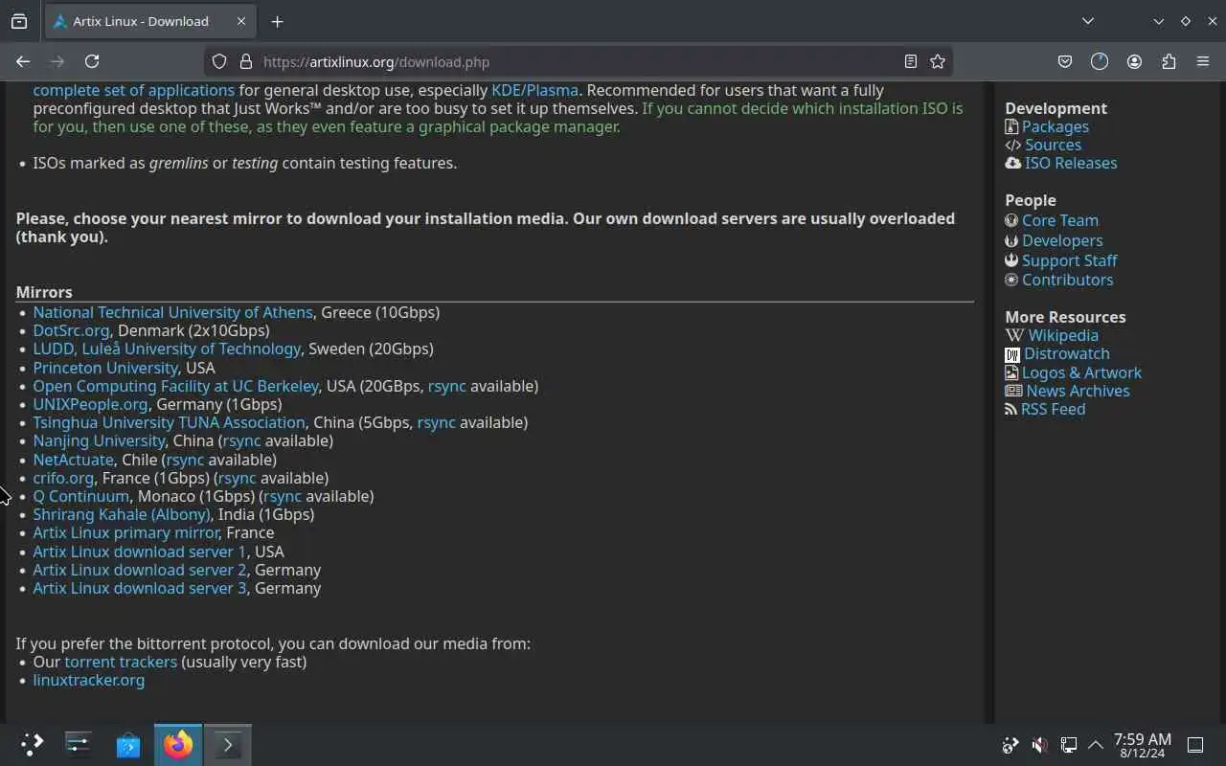The width and height of the screenshot is (1226, 766).
Task: Open the DotSrc.org mirror link
Action: pos(71,330)
